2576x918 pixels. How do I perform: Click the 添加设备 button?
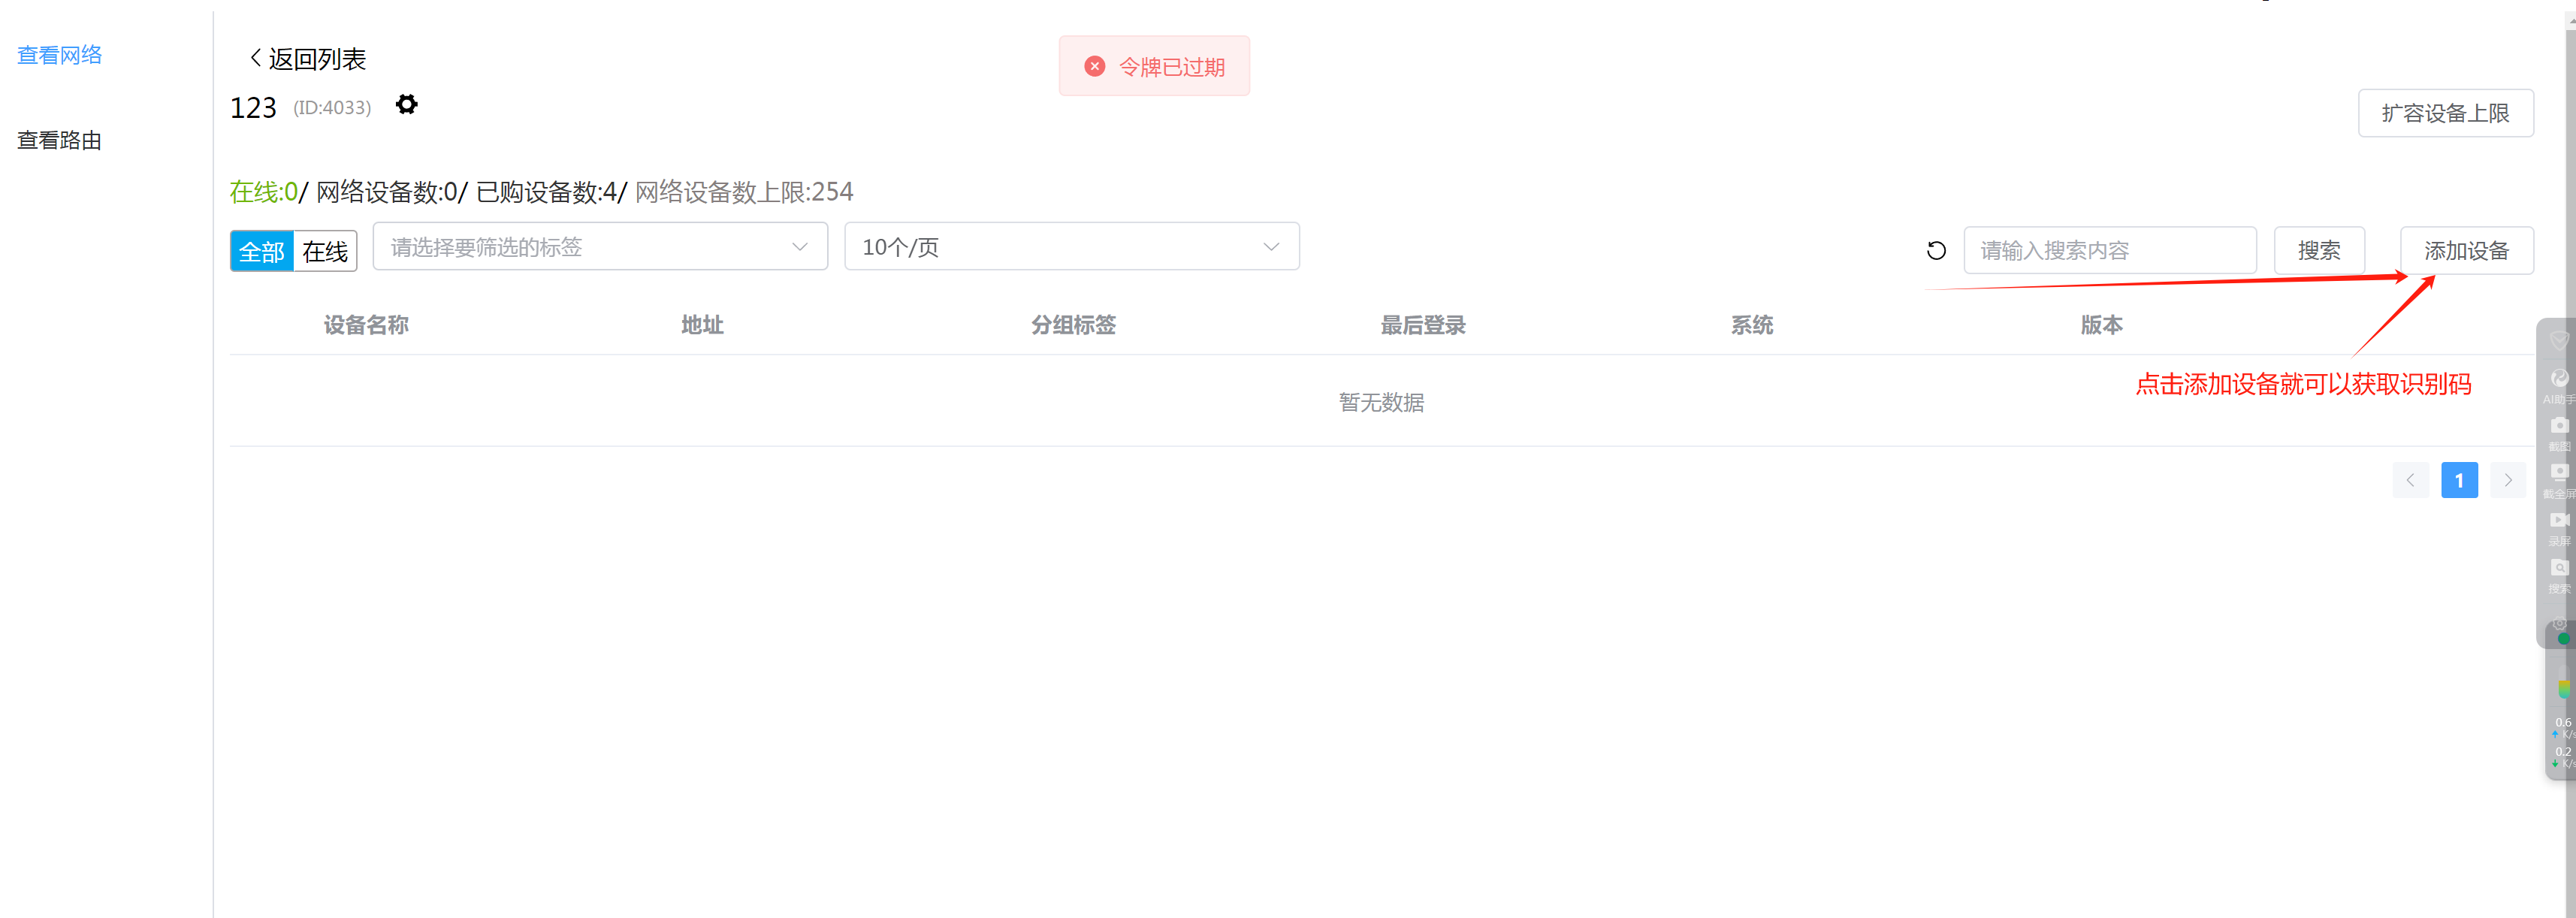(x=2466, y=251)
